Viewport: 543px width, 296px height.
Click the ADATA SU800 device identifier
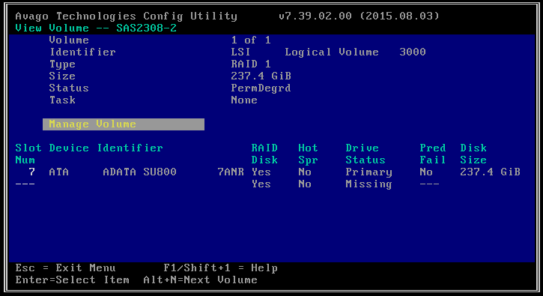pyautogui.click(x=139, y=172)
